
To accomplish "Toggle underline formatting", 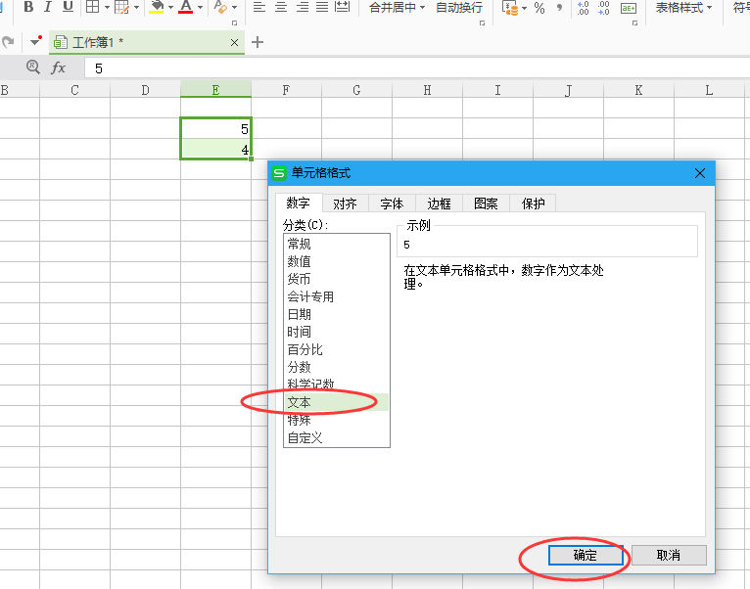I will point(68,7).
